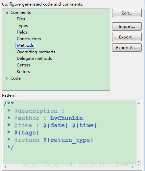Select the Delegate methods template
This screenshot has height=171, width=145.
[34, 59]
